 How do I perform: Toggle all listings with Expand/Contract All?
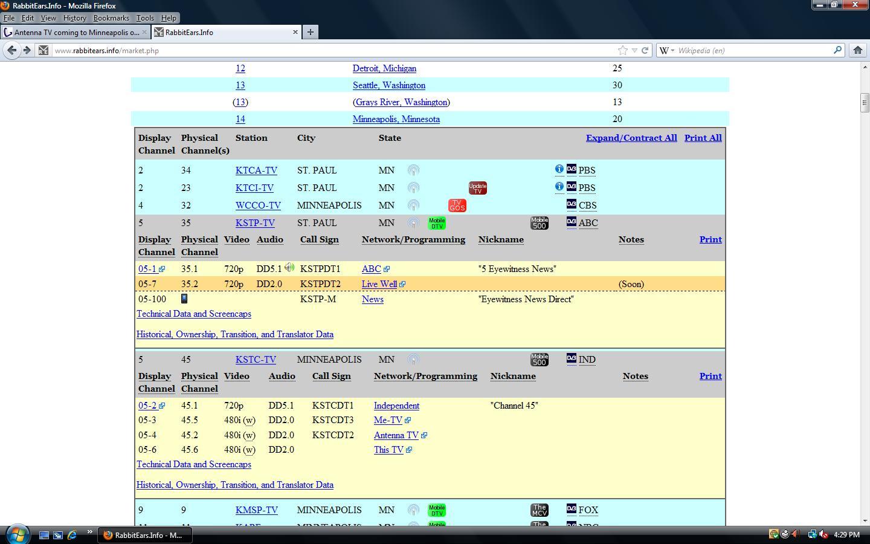click(x=631, y=138)
